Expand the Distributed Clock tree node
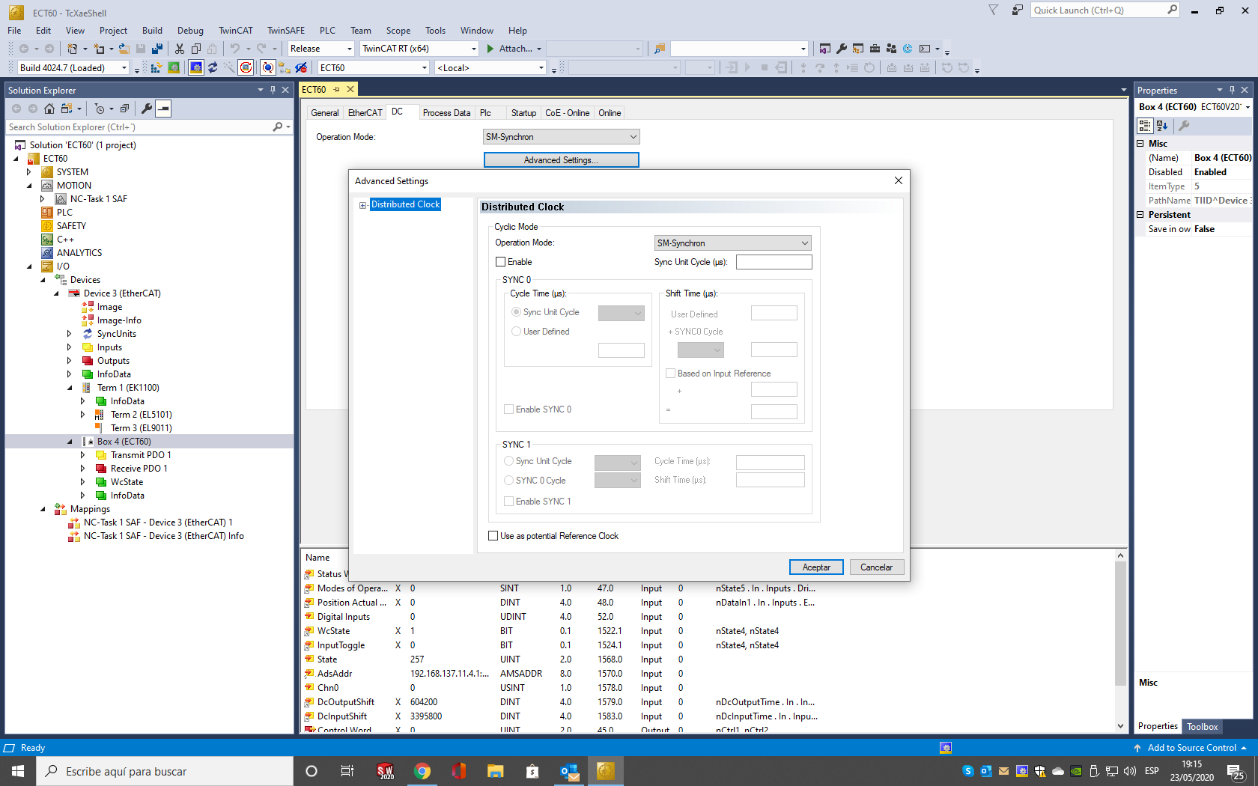Image resolution: width=1258 pixels, height=786 pixels. (363, 205)
